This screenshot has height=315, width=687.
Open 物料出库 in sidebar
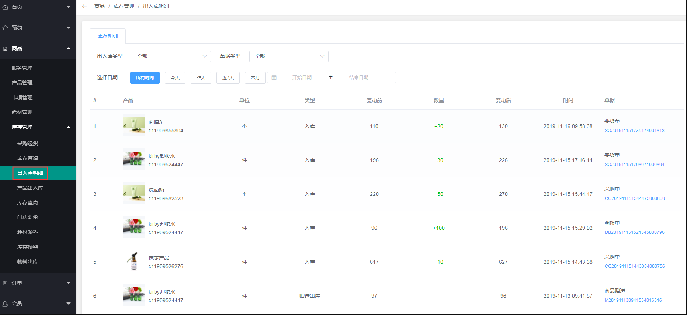[28, 262]
